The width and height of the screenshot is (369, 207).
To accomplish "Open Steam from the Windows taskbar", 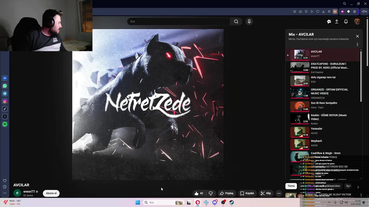I will pos(231,202).
